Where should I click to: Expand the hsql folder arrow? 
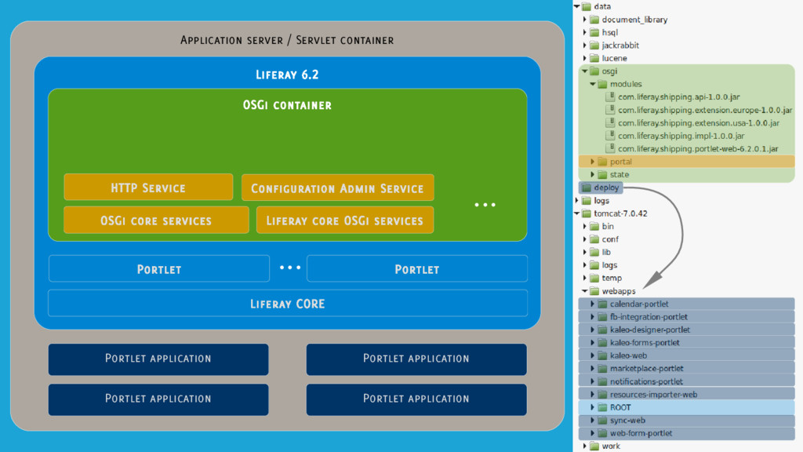[585, 33]
